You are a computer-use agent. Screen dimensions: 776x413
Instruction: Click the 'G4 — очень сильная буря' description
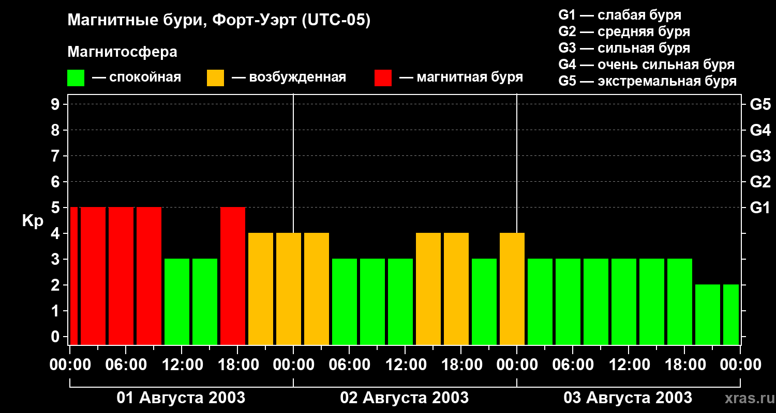pos(647,65)
